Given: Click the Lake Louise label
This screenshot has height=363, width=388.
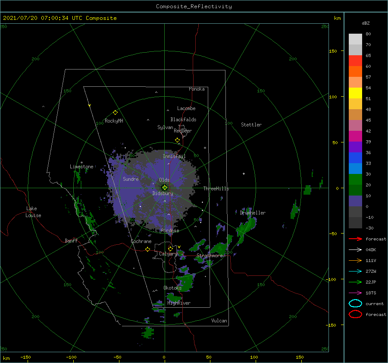Looking at the screenshot, I should click(33, 212).
